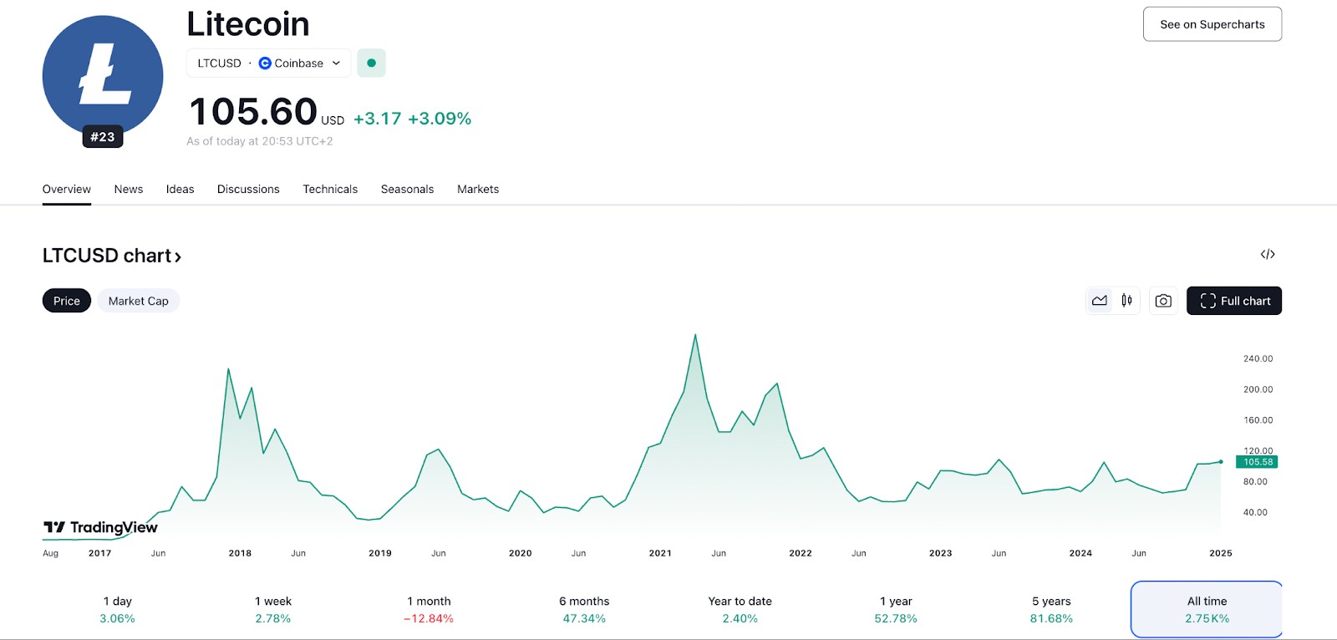Click the 2025 time axis label
The image size is (1337, 640).
(x=1221, y=553)
